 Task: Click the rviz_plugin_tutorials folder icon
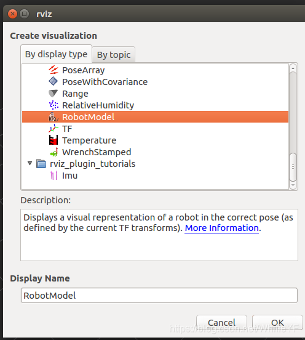click(x=41, y=164)
